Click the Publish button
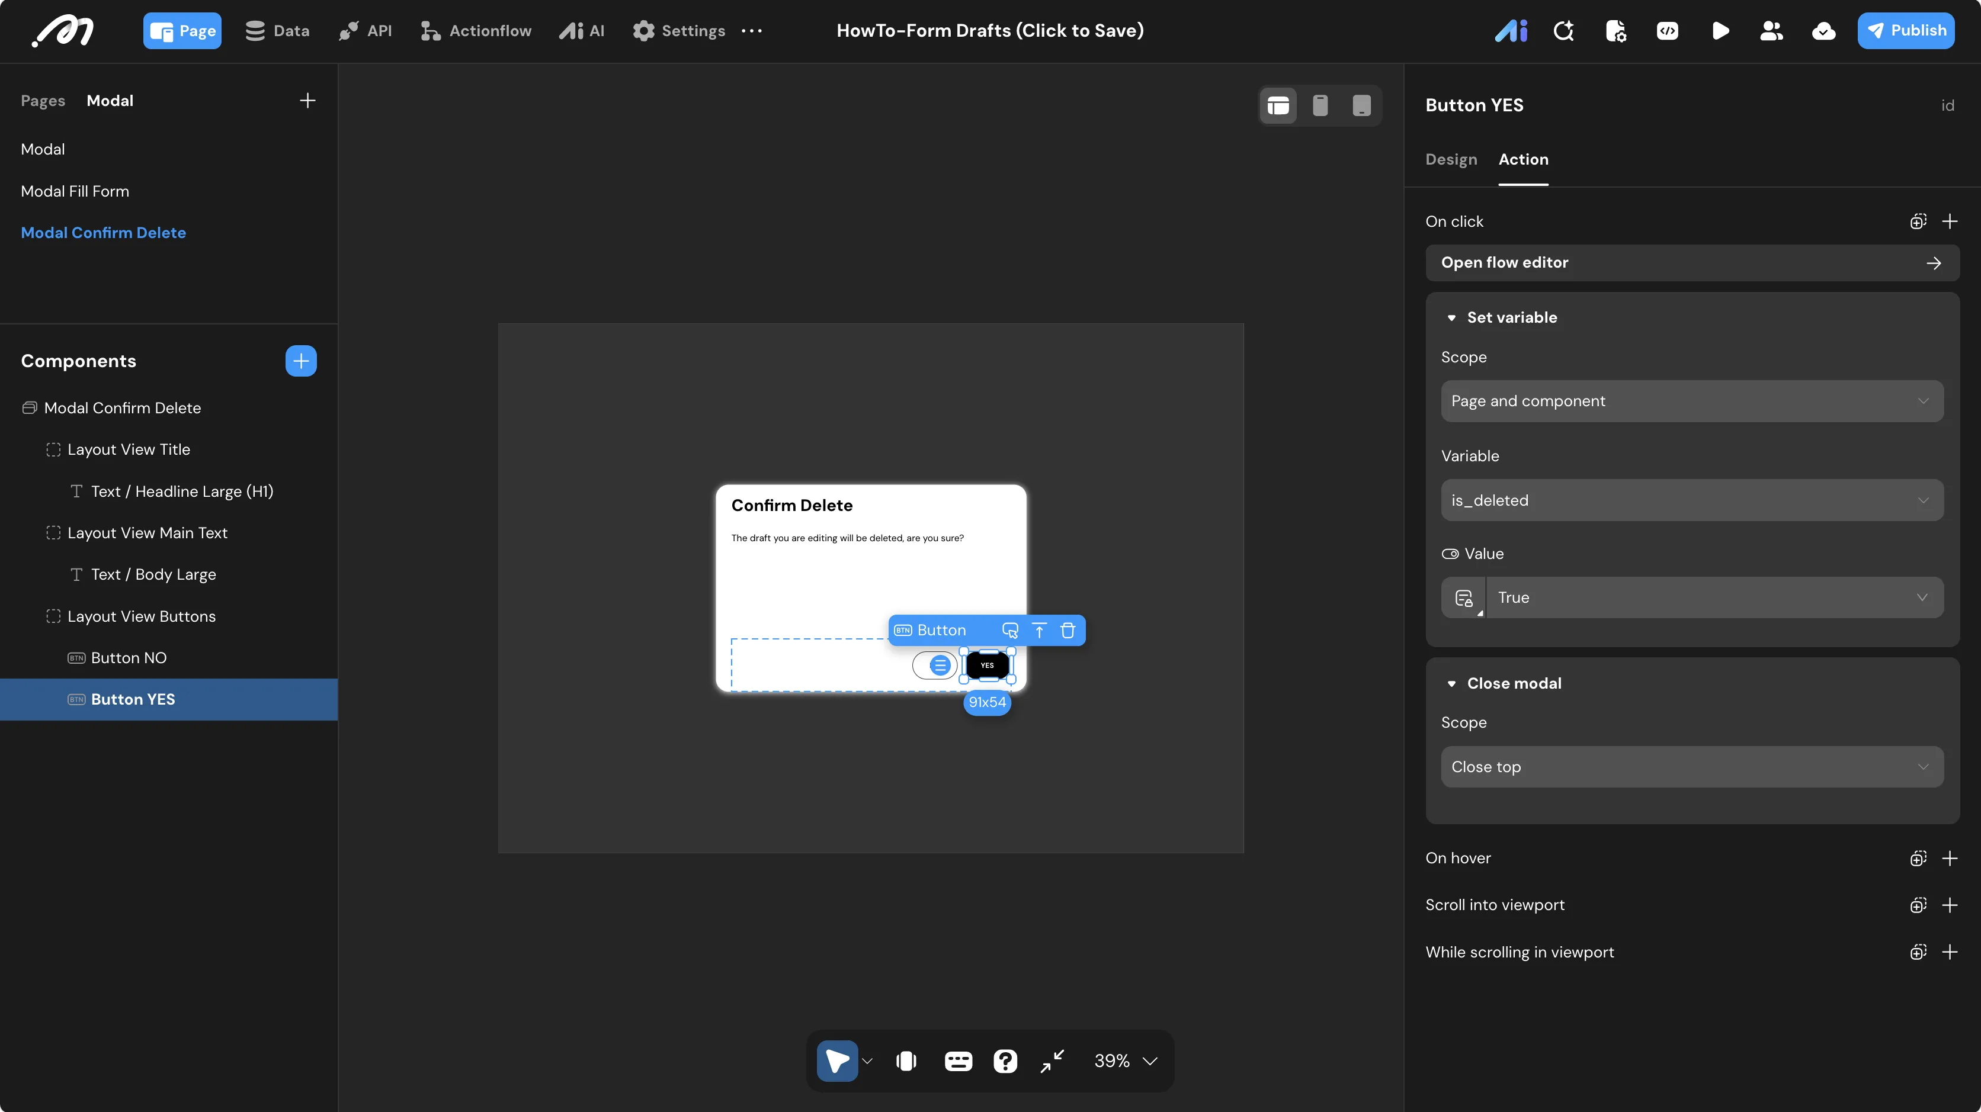The image size is (1981, 1112). pos(1906,31)
